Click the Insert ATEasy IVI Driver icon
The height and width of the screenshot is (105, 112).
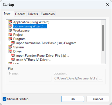[x=13, y=60]
